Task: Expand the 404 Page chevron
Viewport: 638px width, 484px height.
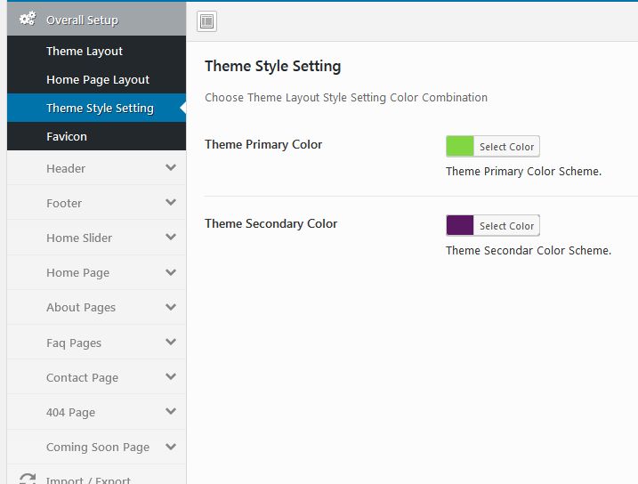Action: (x=171, y=411)
